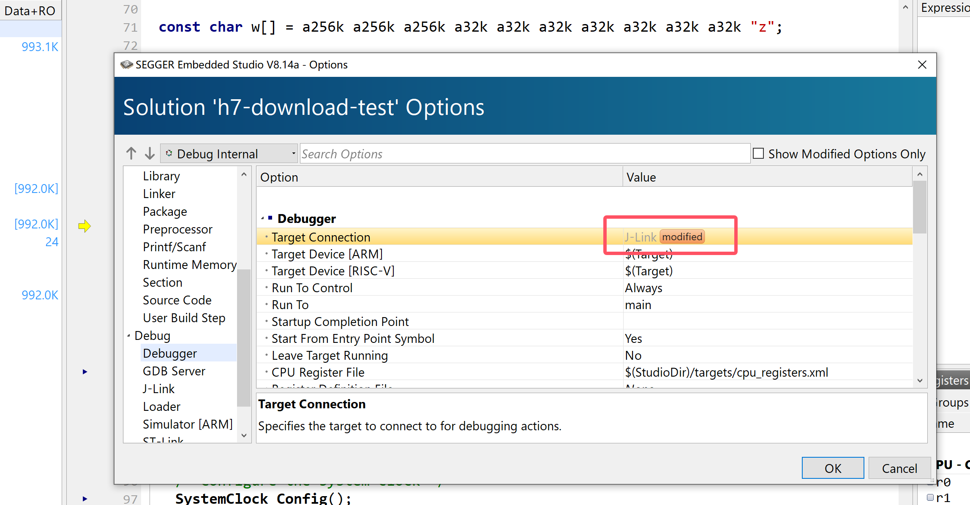This screenshot has width=970, height=505.
Task: Select J-Link in the category tree
Action: click(158, 389)
